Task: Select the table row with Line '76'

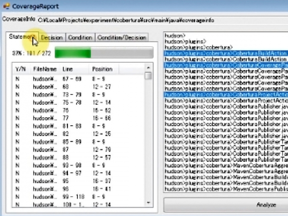Action: [79, 110]
